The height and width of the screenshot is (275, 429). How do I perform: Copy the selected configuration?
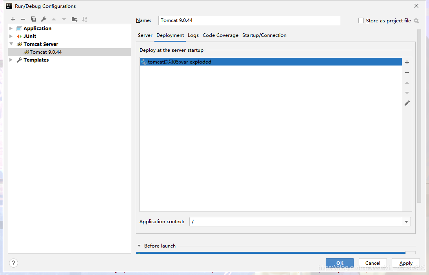33,19
